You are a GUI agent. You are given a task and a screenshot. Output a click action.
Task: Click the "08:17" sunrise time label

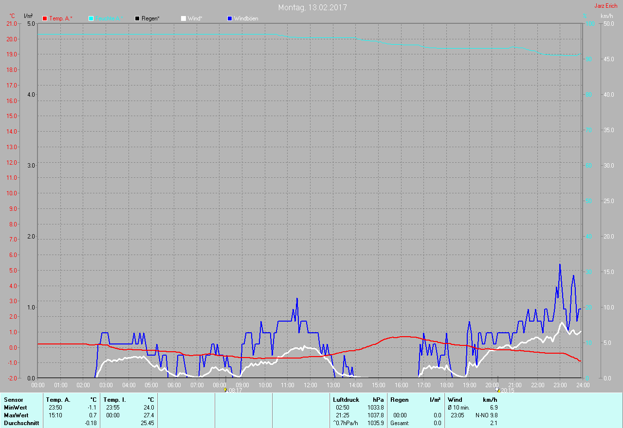coord(235,390)
